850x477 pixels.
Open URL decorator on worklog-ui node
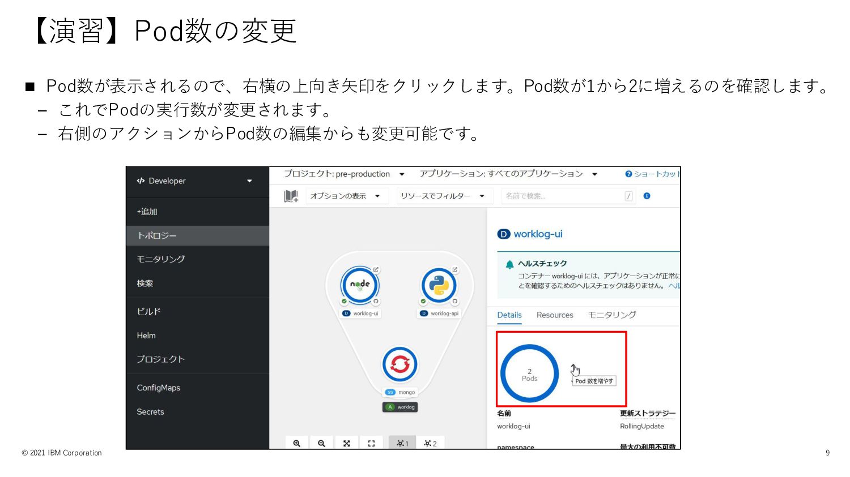click(376, 269)
